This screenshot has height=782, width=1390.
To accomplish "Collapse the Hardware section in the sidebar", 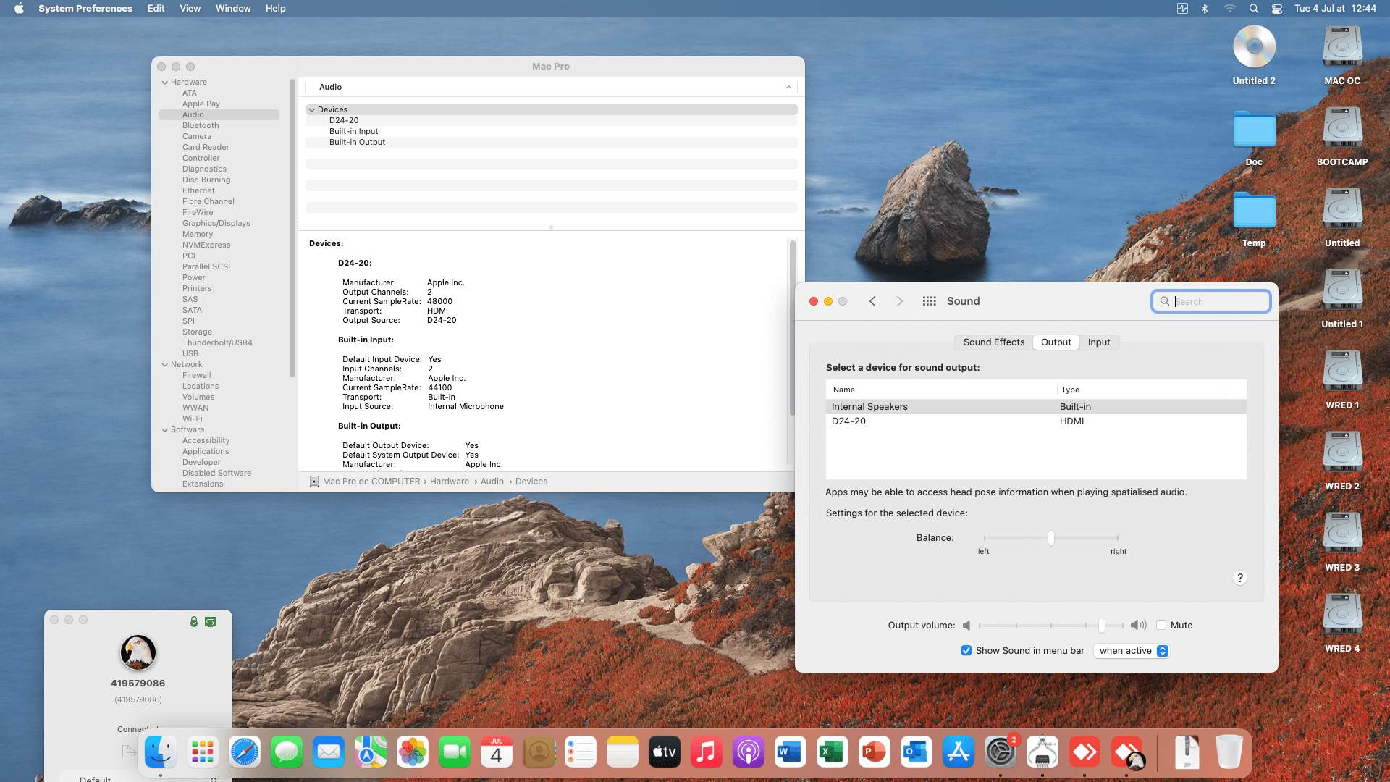I will pyautogui.click(x=165, y=83).
